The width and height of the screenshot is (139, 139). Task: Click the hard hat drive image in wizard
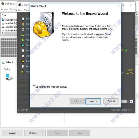[44, 25]
